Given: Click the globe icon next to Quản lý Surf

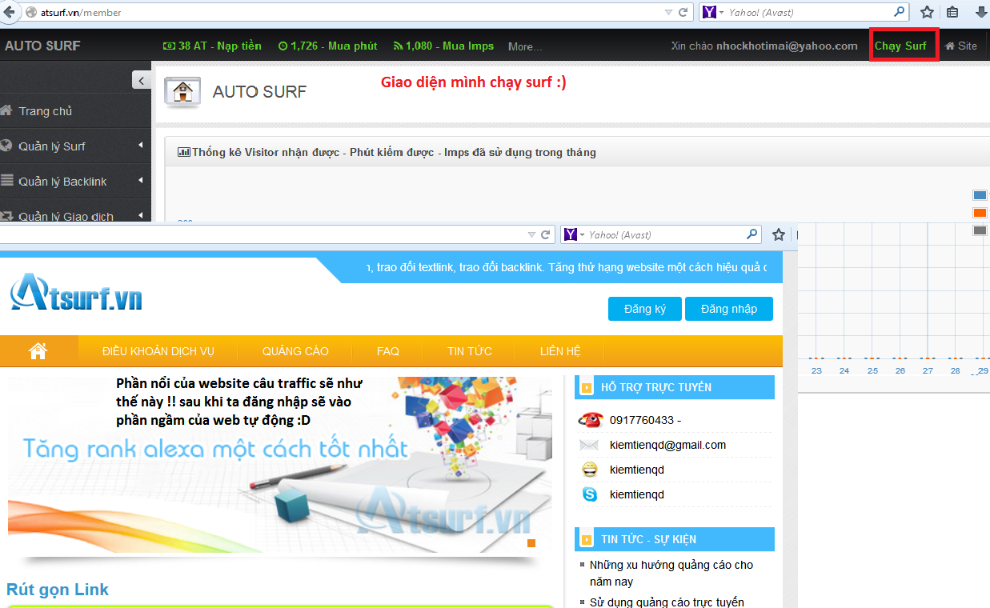Looking at the screenshot, I should (x=6, y=146).
